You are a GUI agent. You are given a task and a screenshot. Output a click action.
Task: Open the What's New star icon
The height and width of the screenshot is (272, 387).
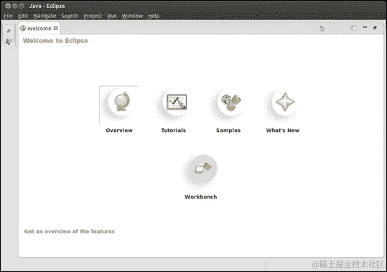tap(285, 102)
